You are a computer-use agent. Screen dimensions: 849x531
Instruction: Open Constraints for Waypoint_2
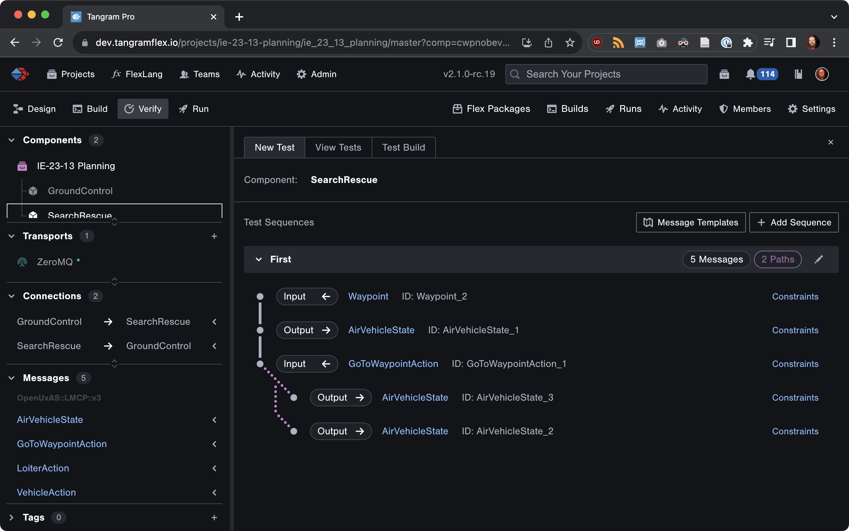(795, 296)
